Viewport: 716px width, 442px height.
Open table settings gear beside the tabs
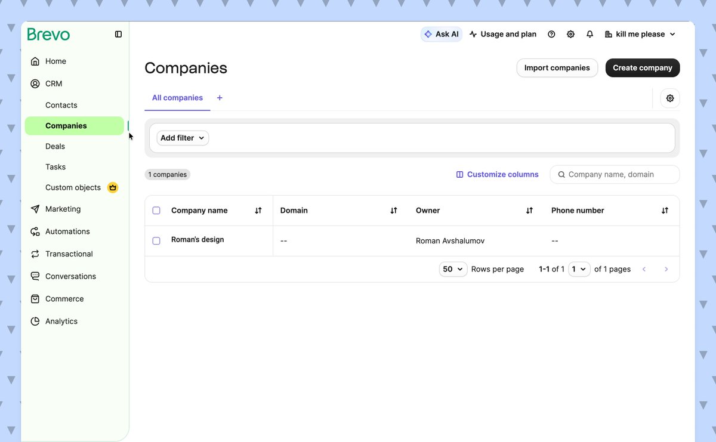[x=670, y=98]
